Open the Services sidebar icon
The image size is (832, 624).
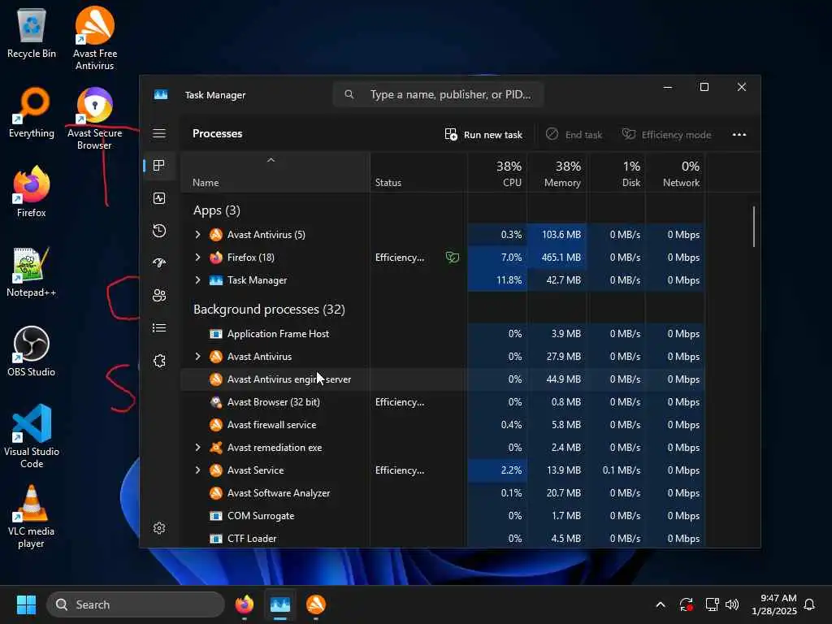point(159,361)
